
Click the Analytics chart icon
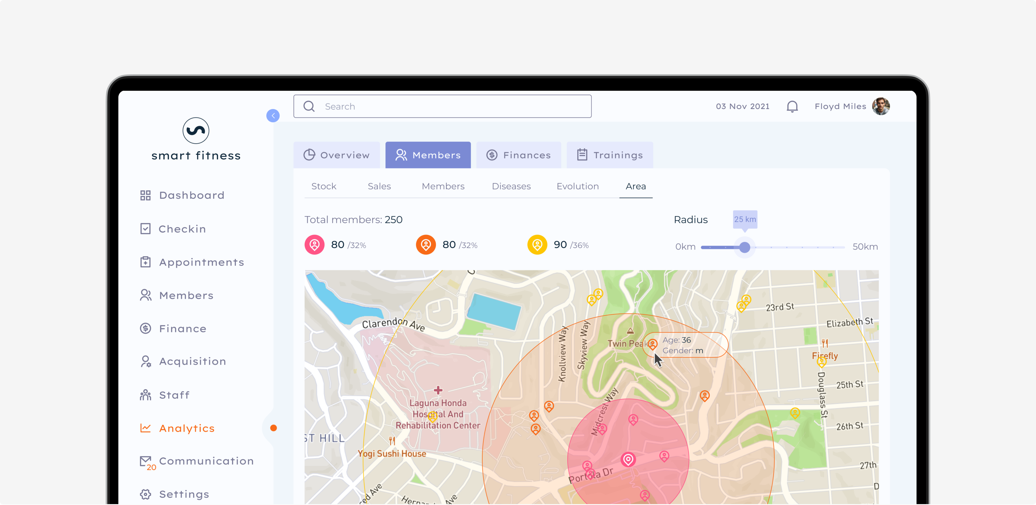pyautogui.click(x=145, y=428)
